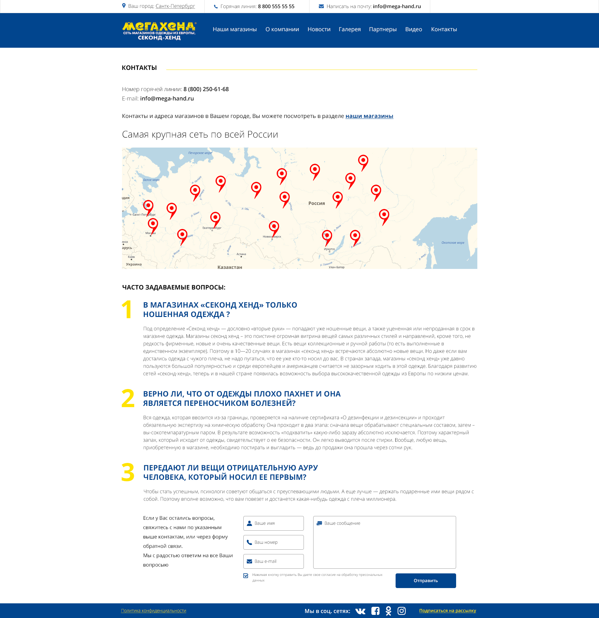Click the map pin near Санкт-Петербург
The height and width of the screenshot is (618, 599).
click(x=148, y=206)
